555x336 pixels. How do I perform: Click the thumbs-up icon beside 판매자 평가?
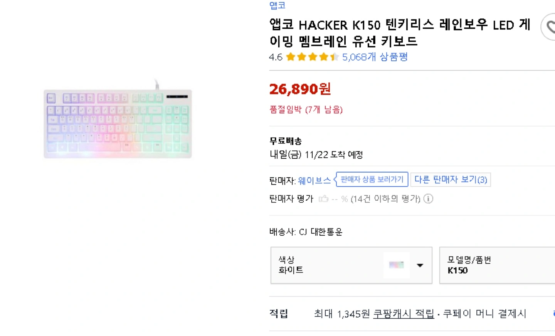tap(323, 199)
